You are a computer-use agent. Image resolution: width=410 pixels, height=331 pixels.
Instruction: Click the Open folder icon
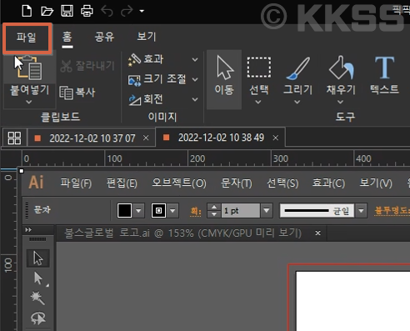pos(47,11)
